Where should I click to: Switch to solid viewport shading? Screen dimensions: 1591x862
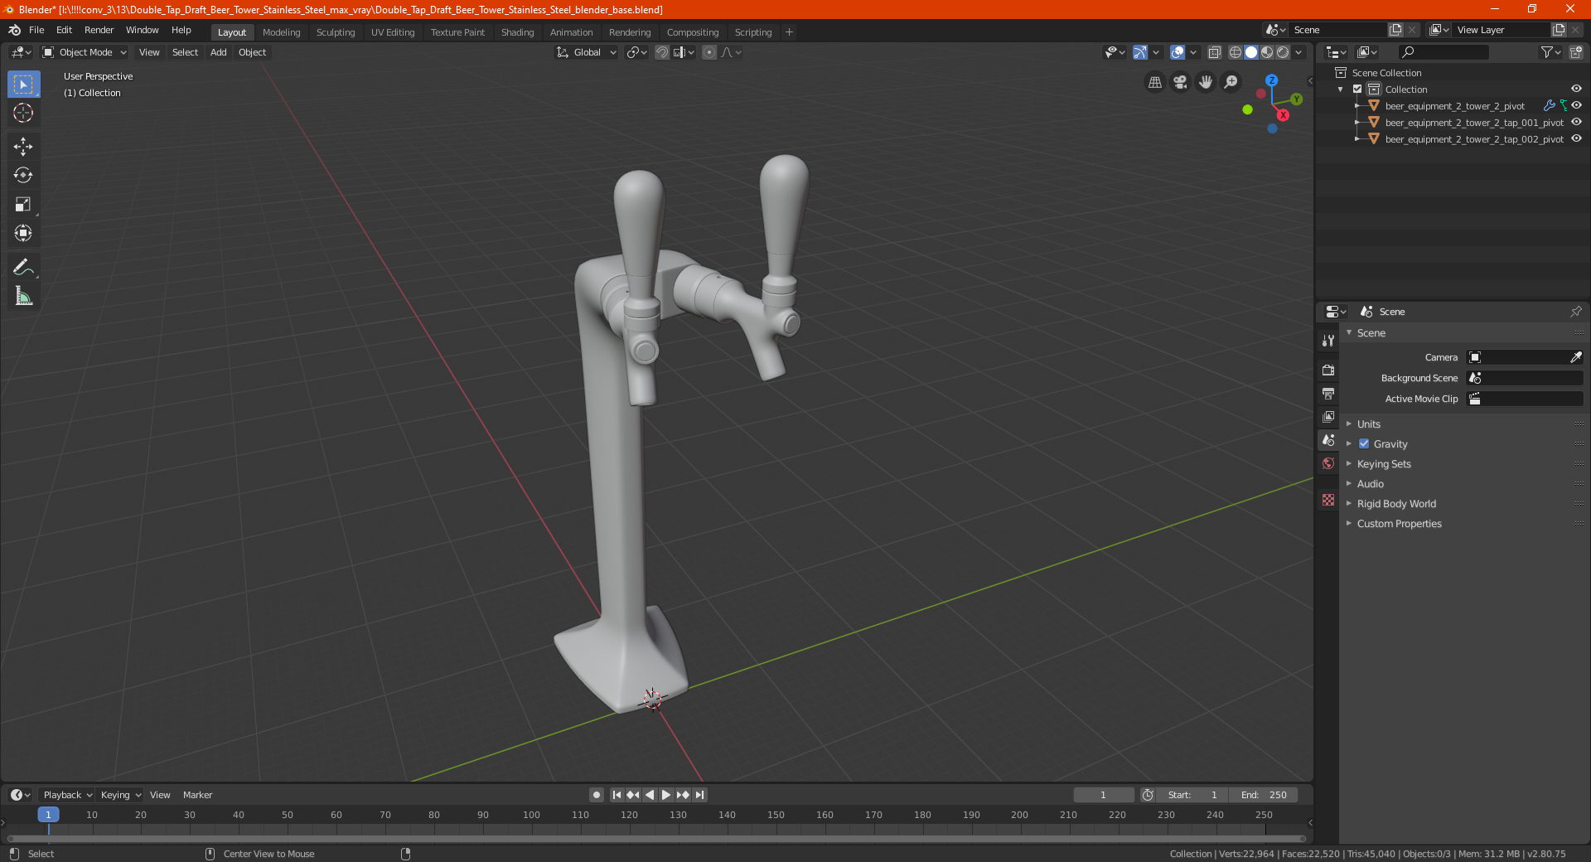click(x=1251, y=52)
